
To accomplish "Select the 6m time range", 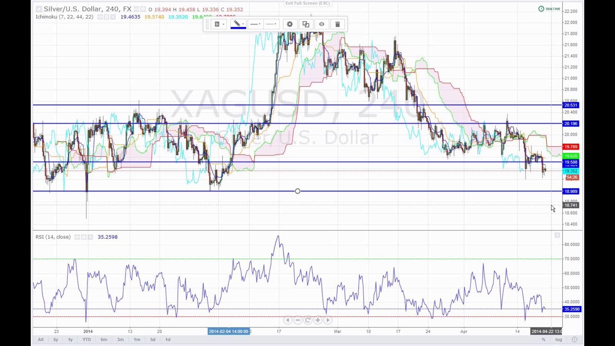I will [x=104, y=340].
